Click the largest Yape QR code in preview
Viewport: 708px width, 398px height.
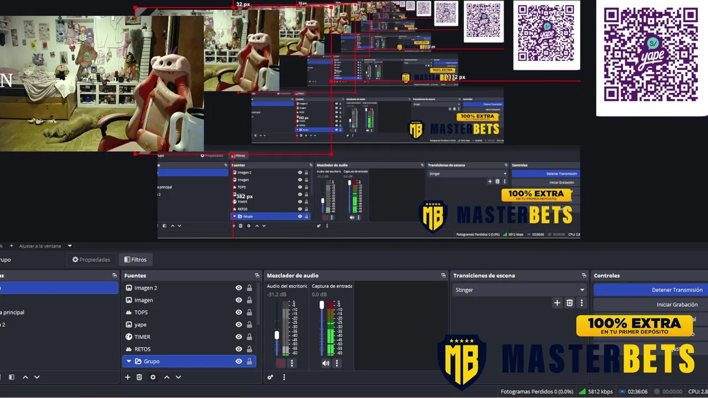(650, 54)
